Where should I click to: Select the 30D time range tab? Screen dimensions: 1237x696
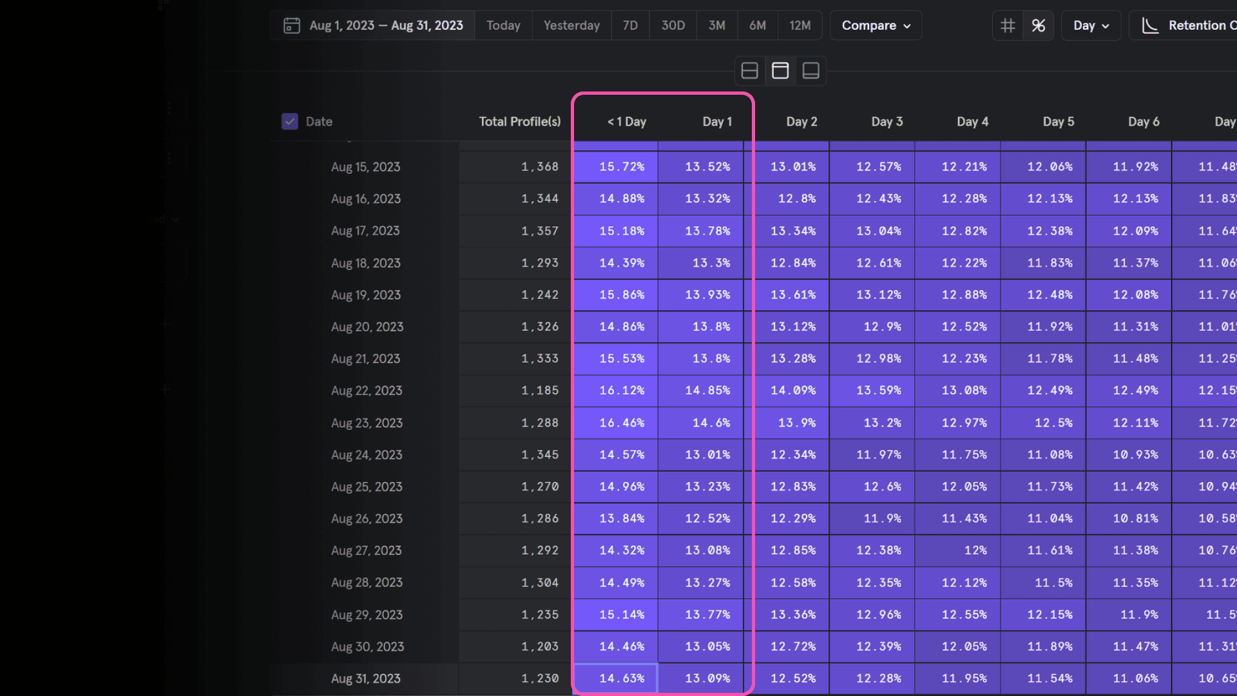tap(673, 25)
